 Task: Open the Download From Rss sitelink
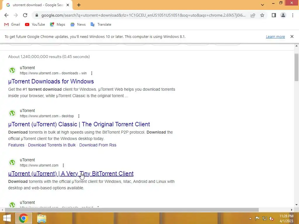tap(98, 145)
